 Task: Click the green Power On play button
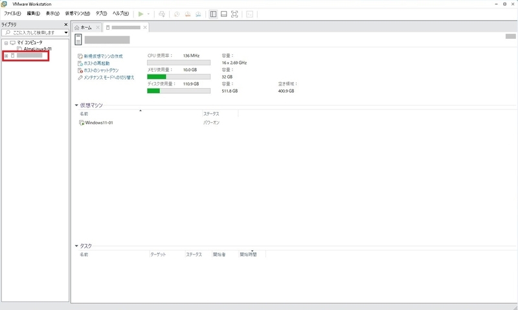pos(141,14)
